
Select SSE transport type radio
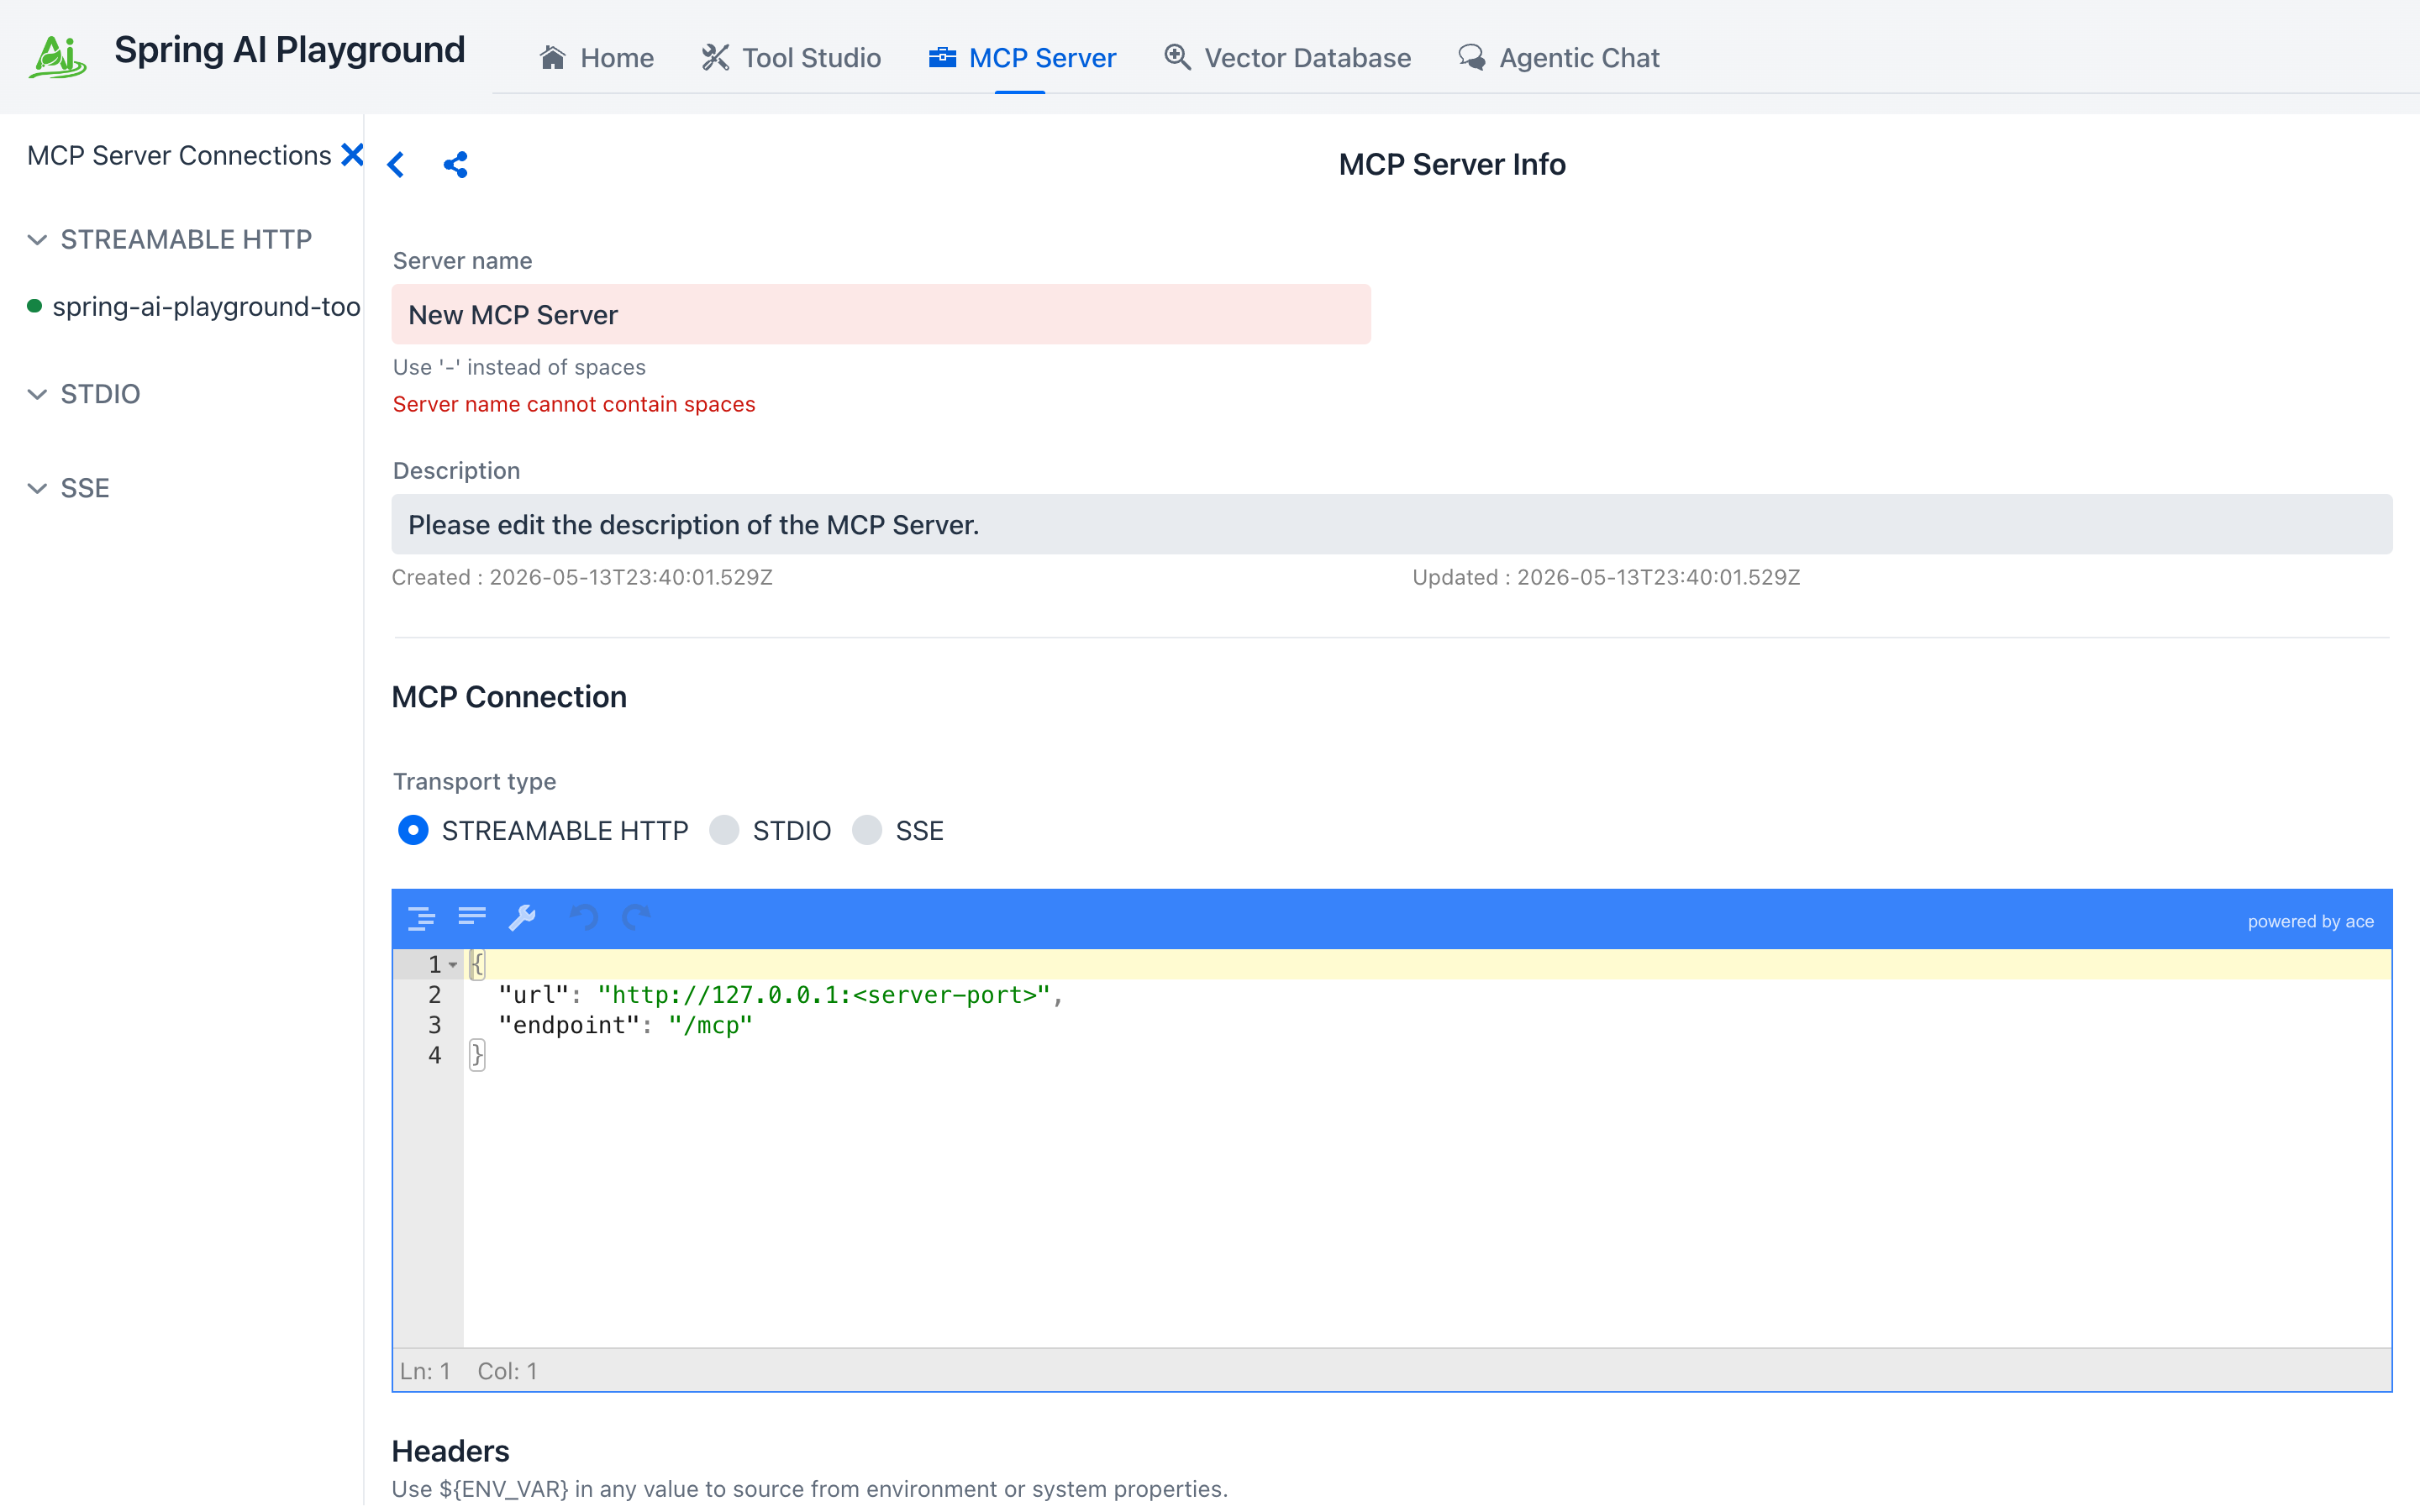tap(867, 830)
